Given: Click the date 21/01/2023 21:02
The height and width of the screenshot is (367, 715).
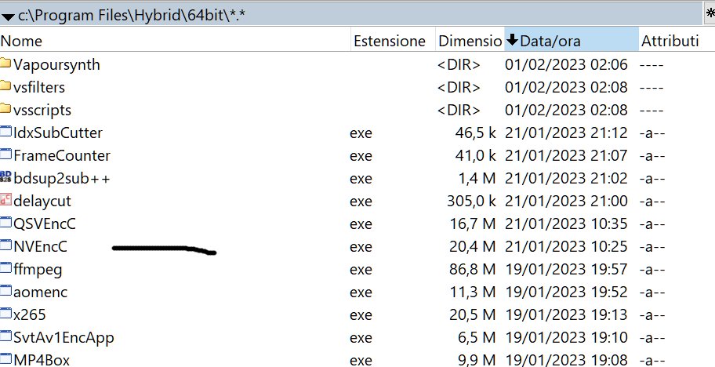Looking at the screenshot, I should (566, 178).
